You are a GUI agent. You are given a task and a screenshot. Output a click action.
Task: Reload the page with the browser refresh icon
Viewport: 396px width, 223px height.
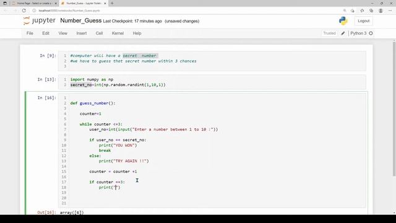24,11
